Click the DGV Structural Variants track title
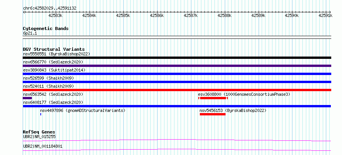 coord(54,49)
